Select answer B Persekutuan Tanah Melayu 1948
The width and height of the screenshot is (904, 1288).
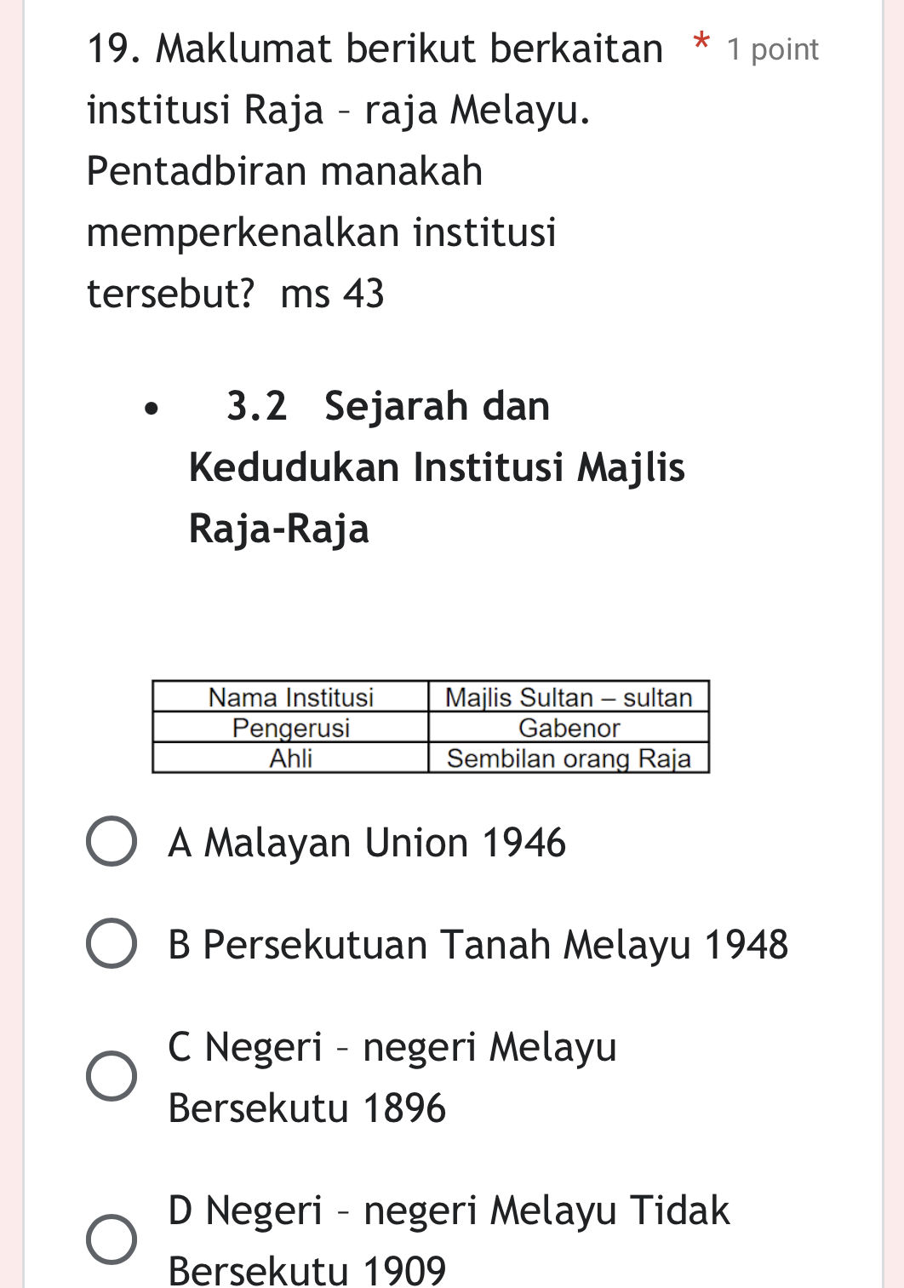click(x=111, y=943)
